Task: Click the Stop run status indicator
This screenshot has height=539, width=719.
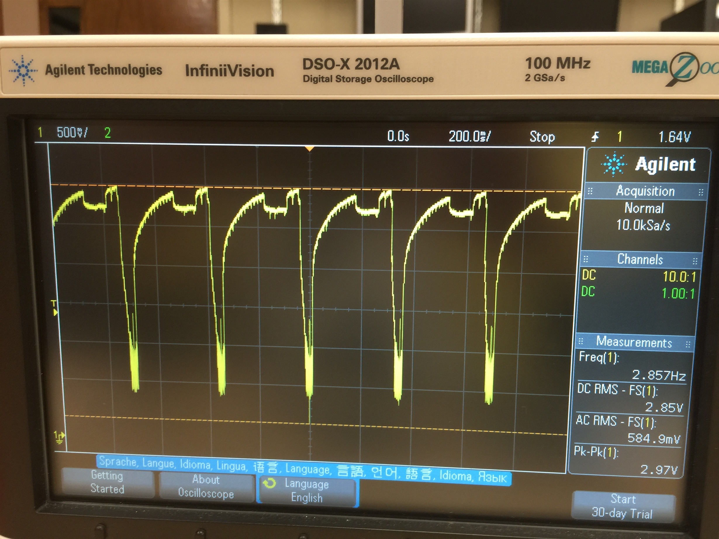Action: tap(542, 137)
